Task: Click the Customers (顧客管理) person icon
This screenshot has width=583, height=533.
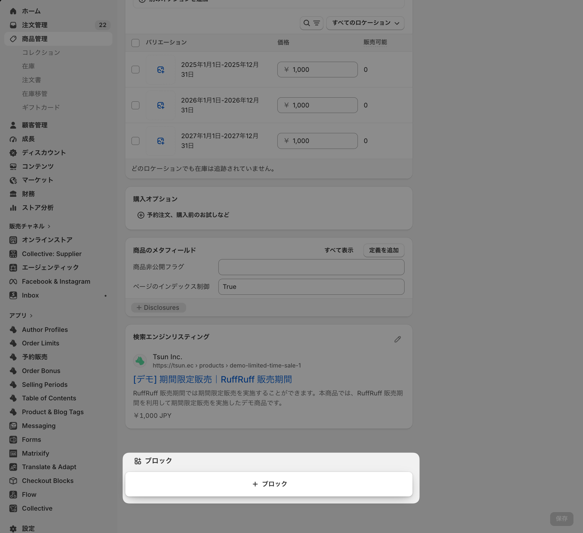Action: [x=13, y=125]
